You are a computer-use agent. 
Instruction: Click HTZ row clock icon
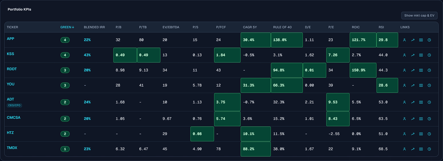[429, 134]
